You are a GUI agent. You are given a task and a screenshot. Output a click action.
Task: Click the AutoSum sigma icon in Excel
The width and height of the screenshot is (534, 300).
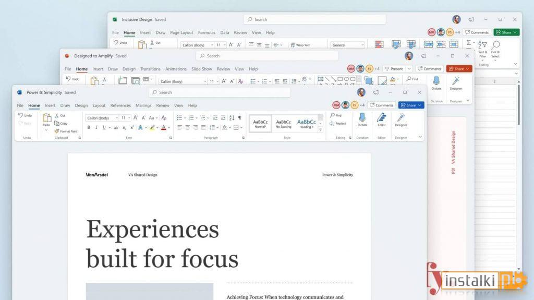click(x=469, y=43)
